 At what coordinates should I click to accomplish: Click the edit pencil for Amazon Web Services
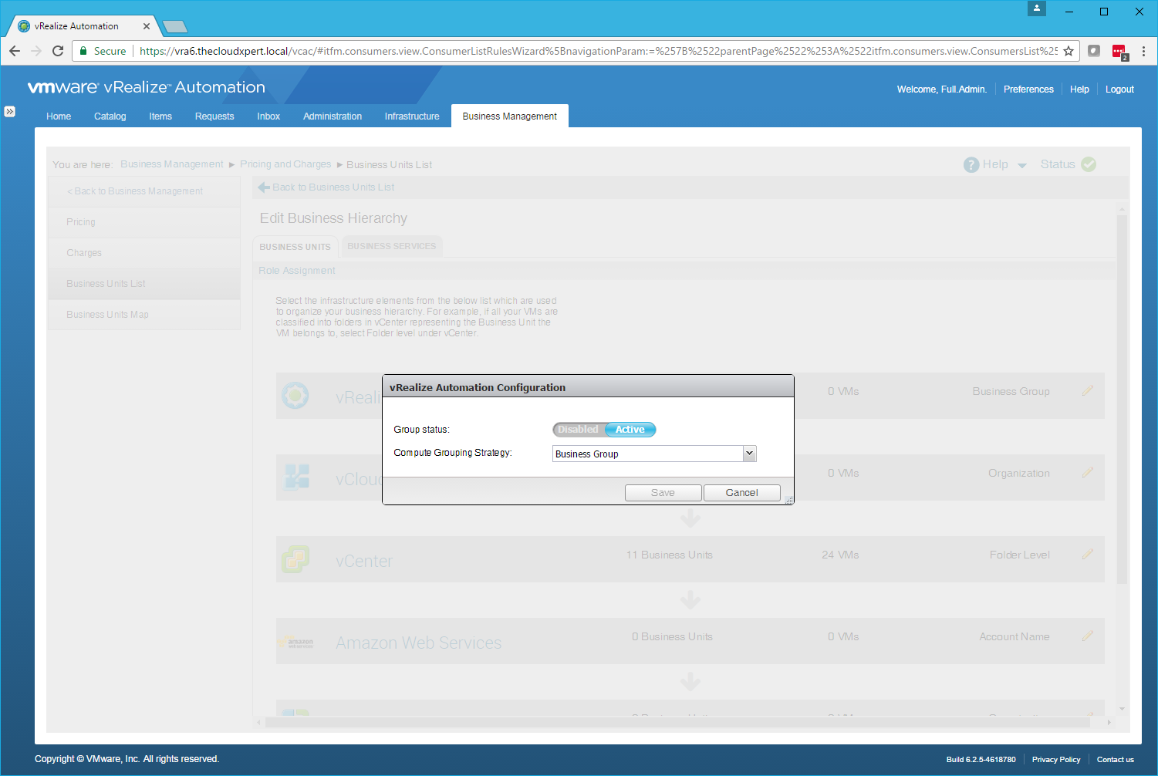click(x=1088, y=636)
